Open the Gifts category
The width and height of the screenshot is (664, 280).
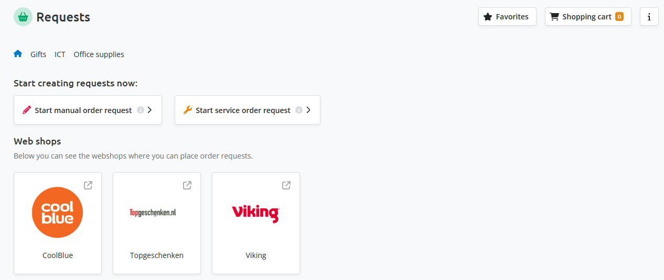38,54
